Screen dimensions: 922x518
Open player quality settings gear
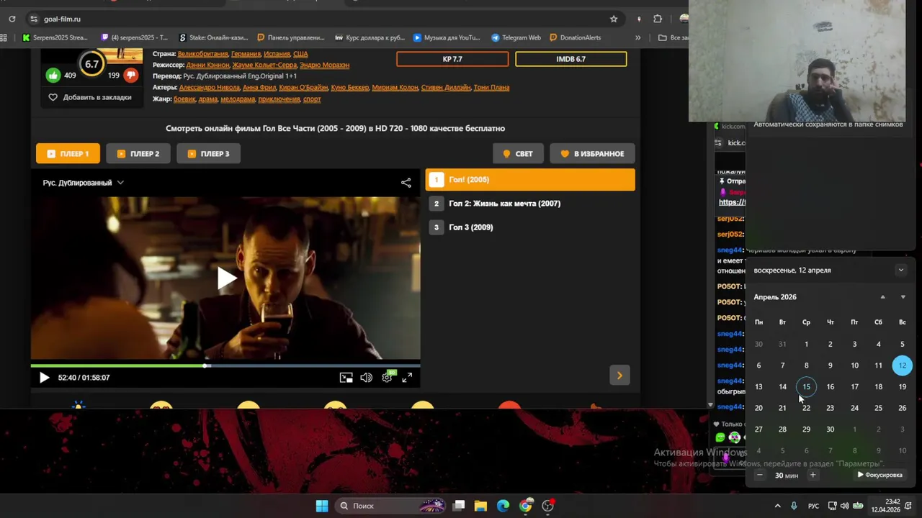pyautogui.click(x=388, y=377)
